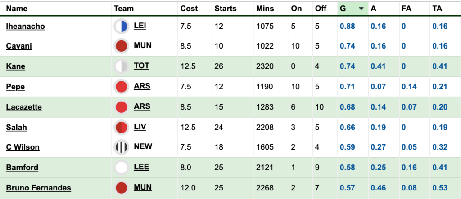Open the Bruno Fernandes player page

(39, 188)
